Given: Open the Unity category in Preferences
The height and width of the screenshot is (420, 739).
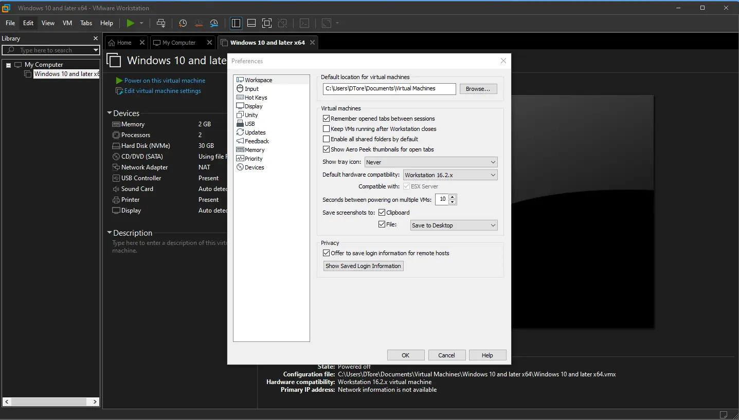Looking at the screenshot, I should coord(251,115).
